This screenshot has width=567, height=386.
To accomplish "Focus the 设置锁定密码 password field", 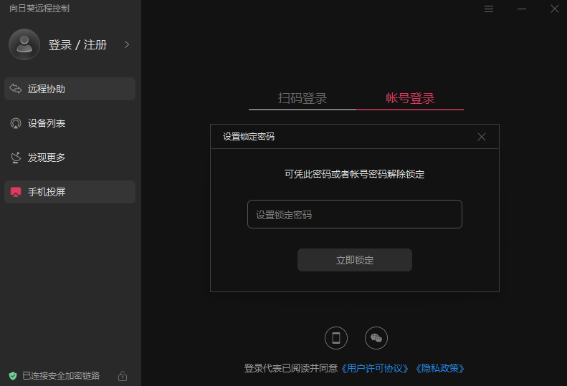I will coord(354,214).
